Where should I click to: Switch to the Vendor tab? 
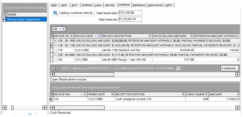point(110,5)
